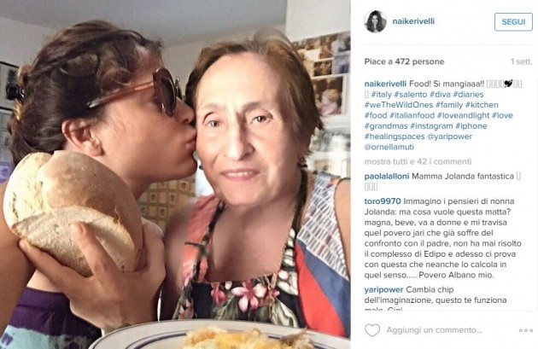Visit the @yaripower mention in caption
Screen dimensions: 538x349
pyautogui.click(x=449, y=137)
